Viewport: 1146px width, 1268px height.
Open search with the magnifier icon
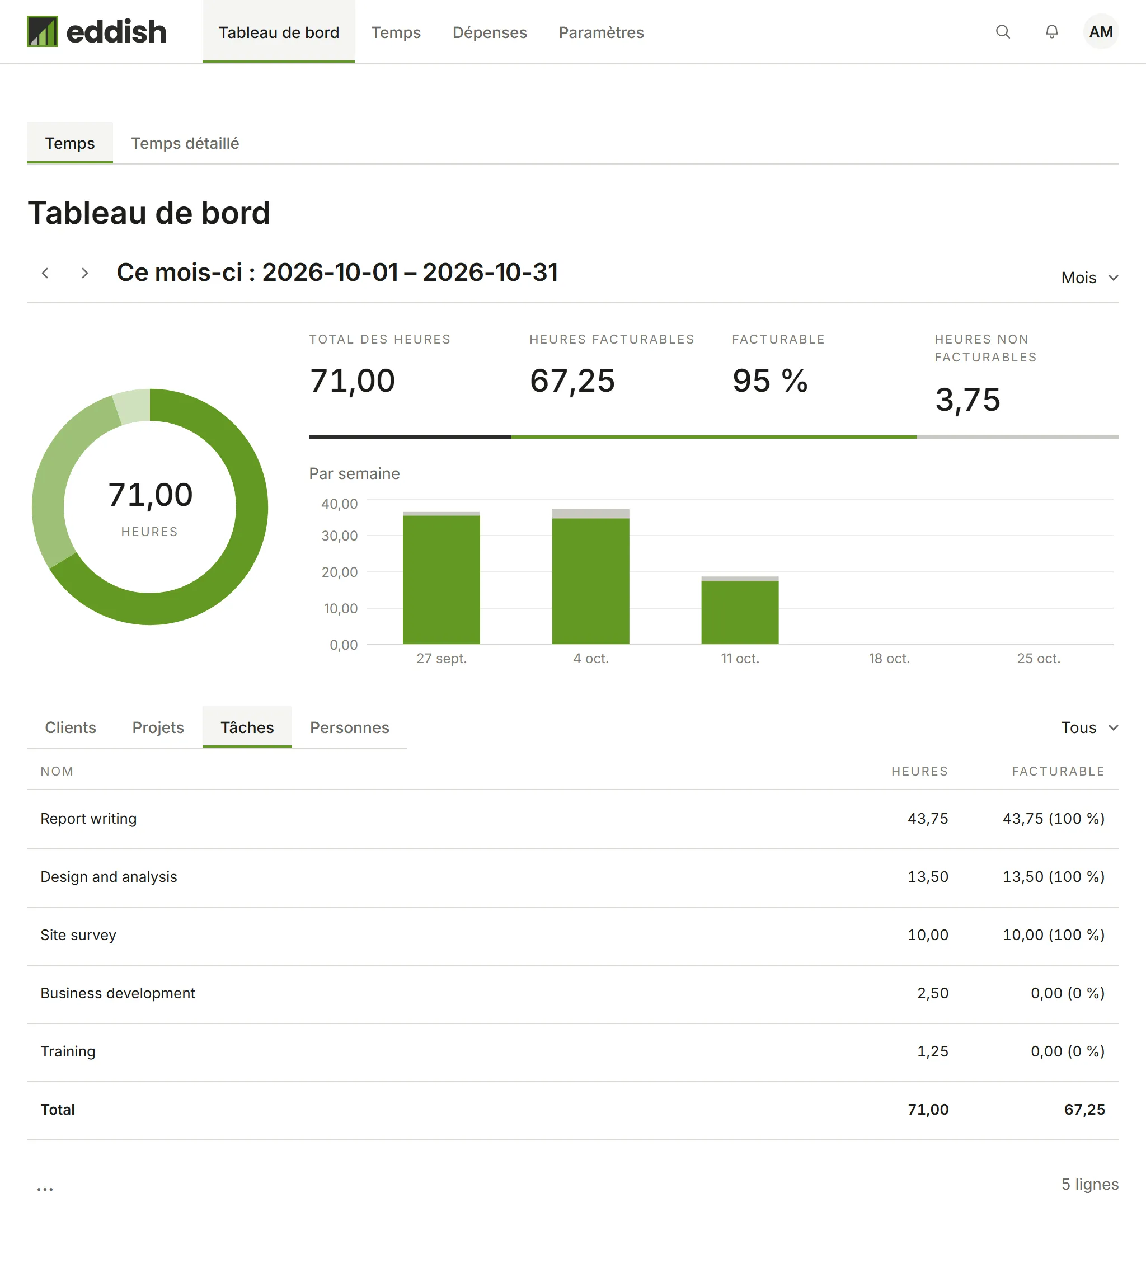(x=1003, y=31)
